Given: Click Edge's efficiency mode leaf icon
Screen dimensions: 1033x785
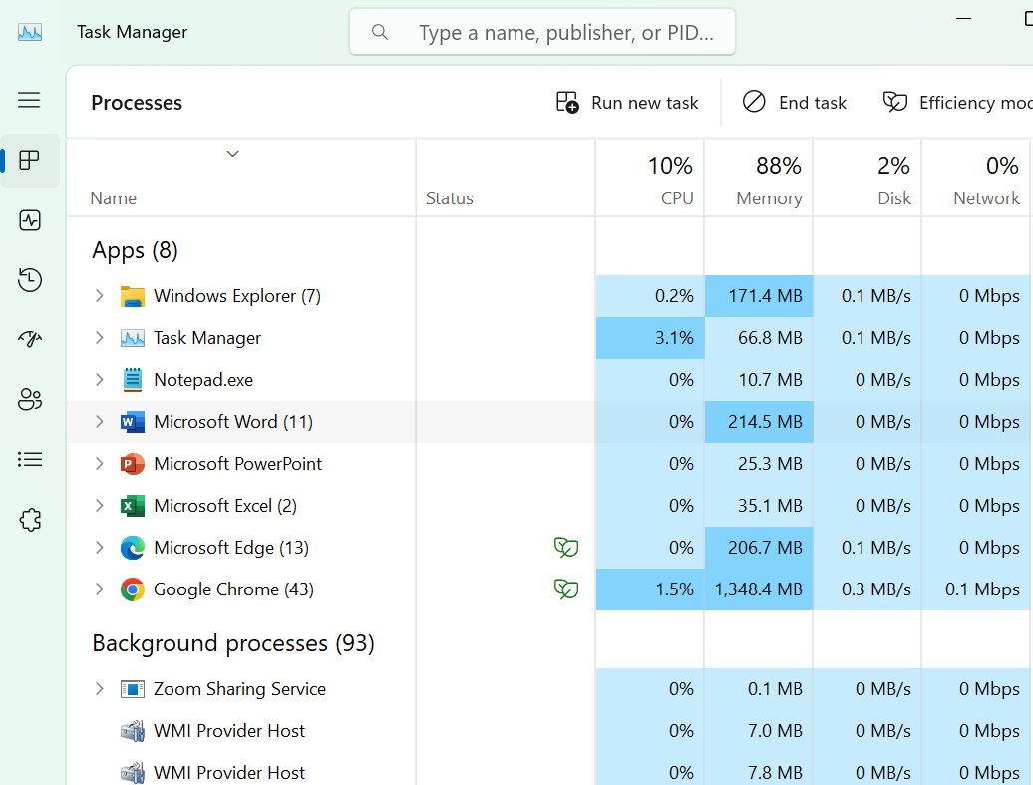Looking at the screenshot, I should (x=566, y=547).
